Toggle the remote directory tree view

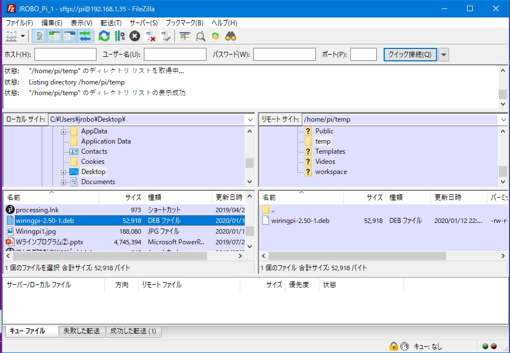pyautogui.click(x=69, y=36)
